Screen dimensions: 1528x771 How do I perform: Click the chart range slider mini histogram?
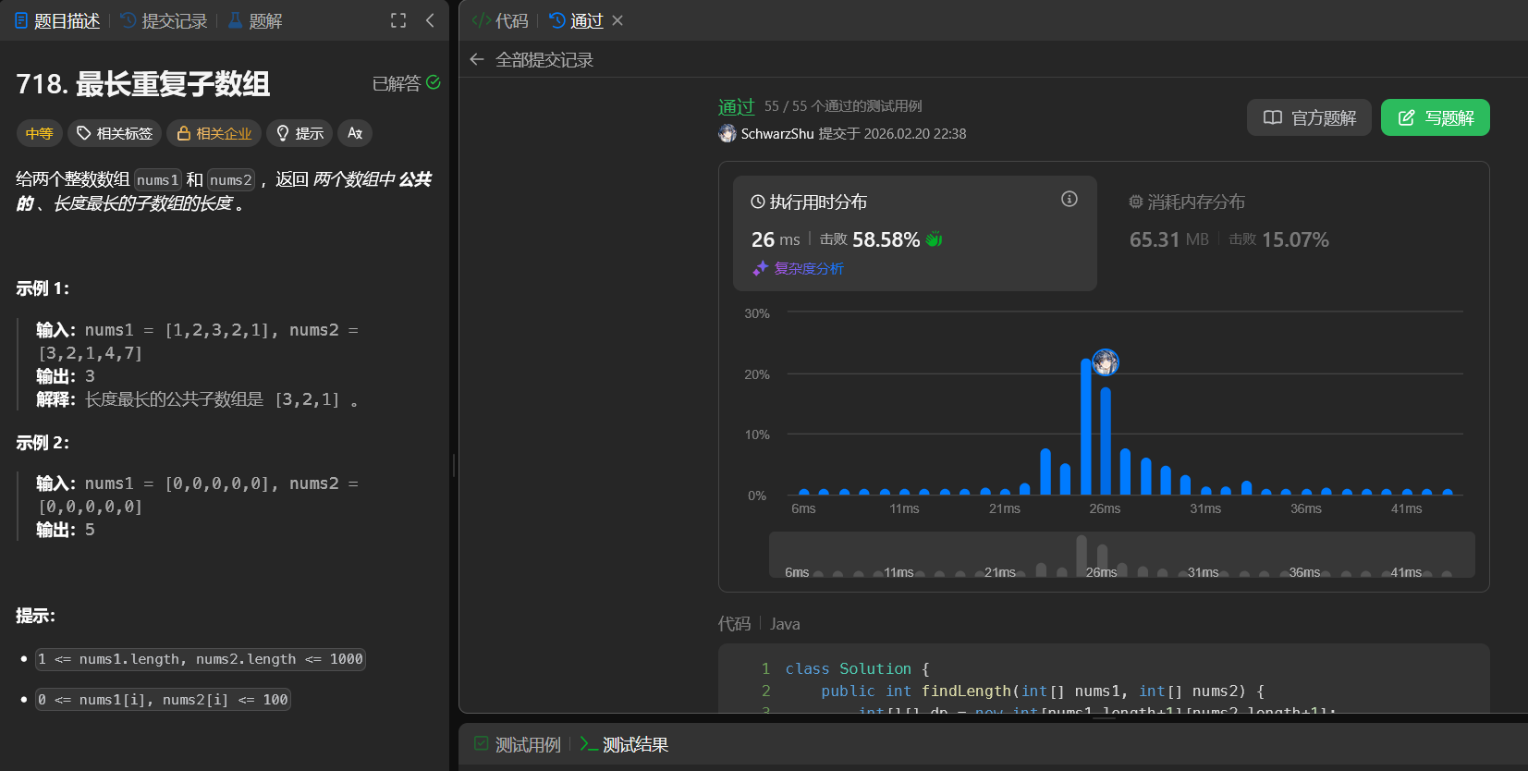[x=1121, y=555]
